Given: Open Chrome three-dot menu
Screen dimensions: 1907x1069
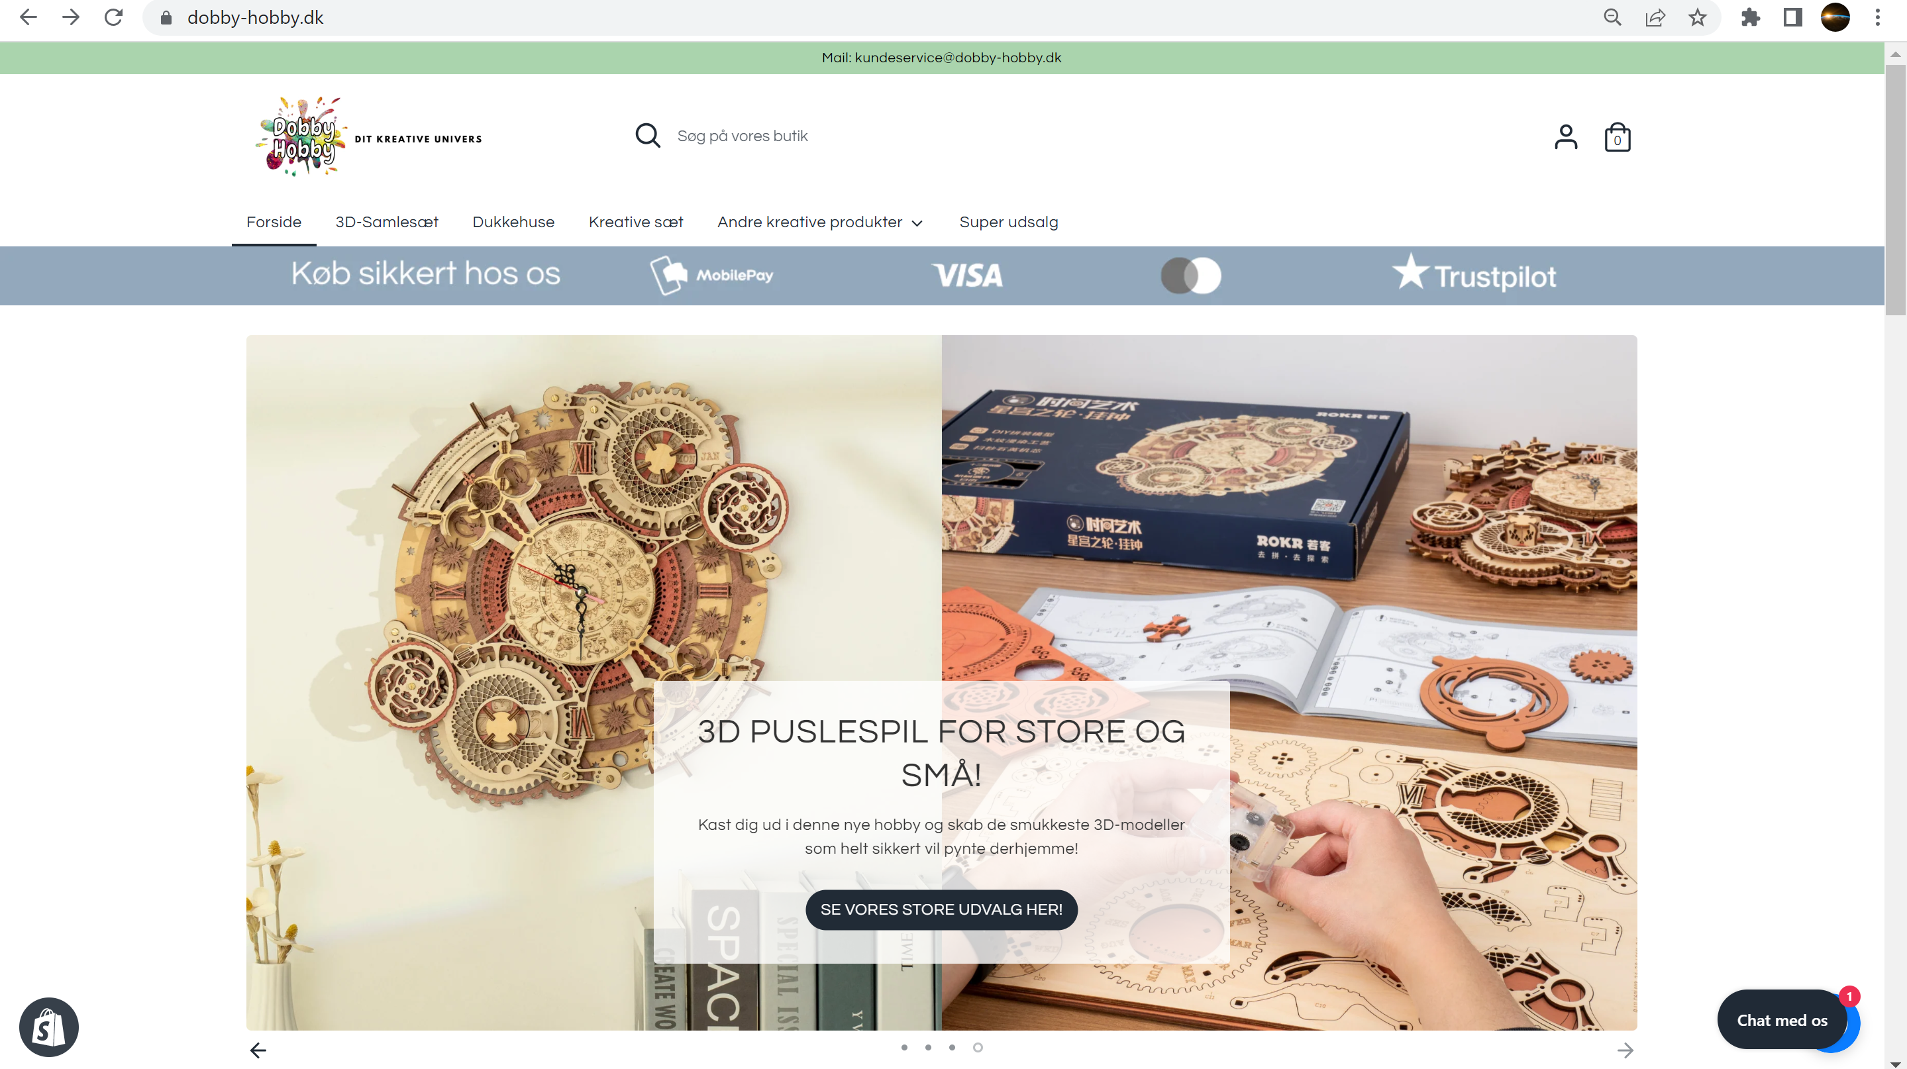Looking at the screenshot, I should pos(1877,18).
